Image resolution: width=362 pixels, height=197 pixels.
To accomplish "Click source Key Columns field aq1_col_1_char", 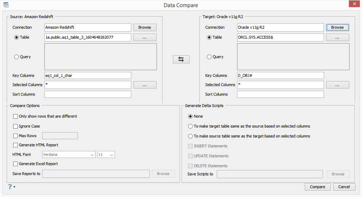I will 88,76.
